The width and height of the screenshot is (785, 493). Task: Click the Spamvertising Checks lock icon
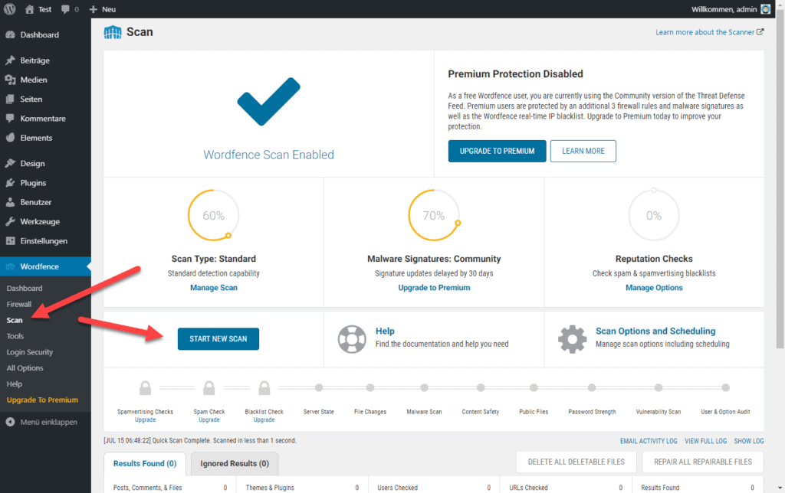(145, 387)
